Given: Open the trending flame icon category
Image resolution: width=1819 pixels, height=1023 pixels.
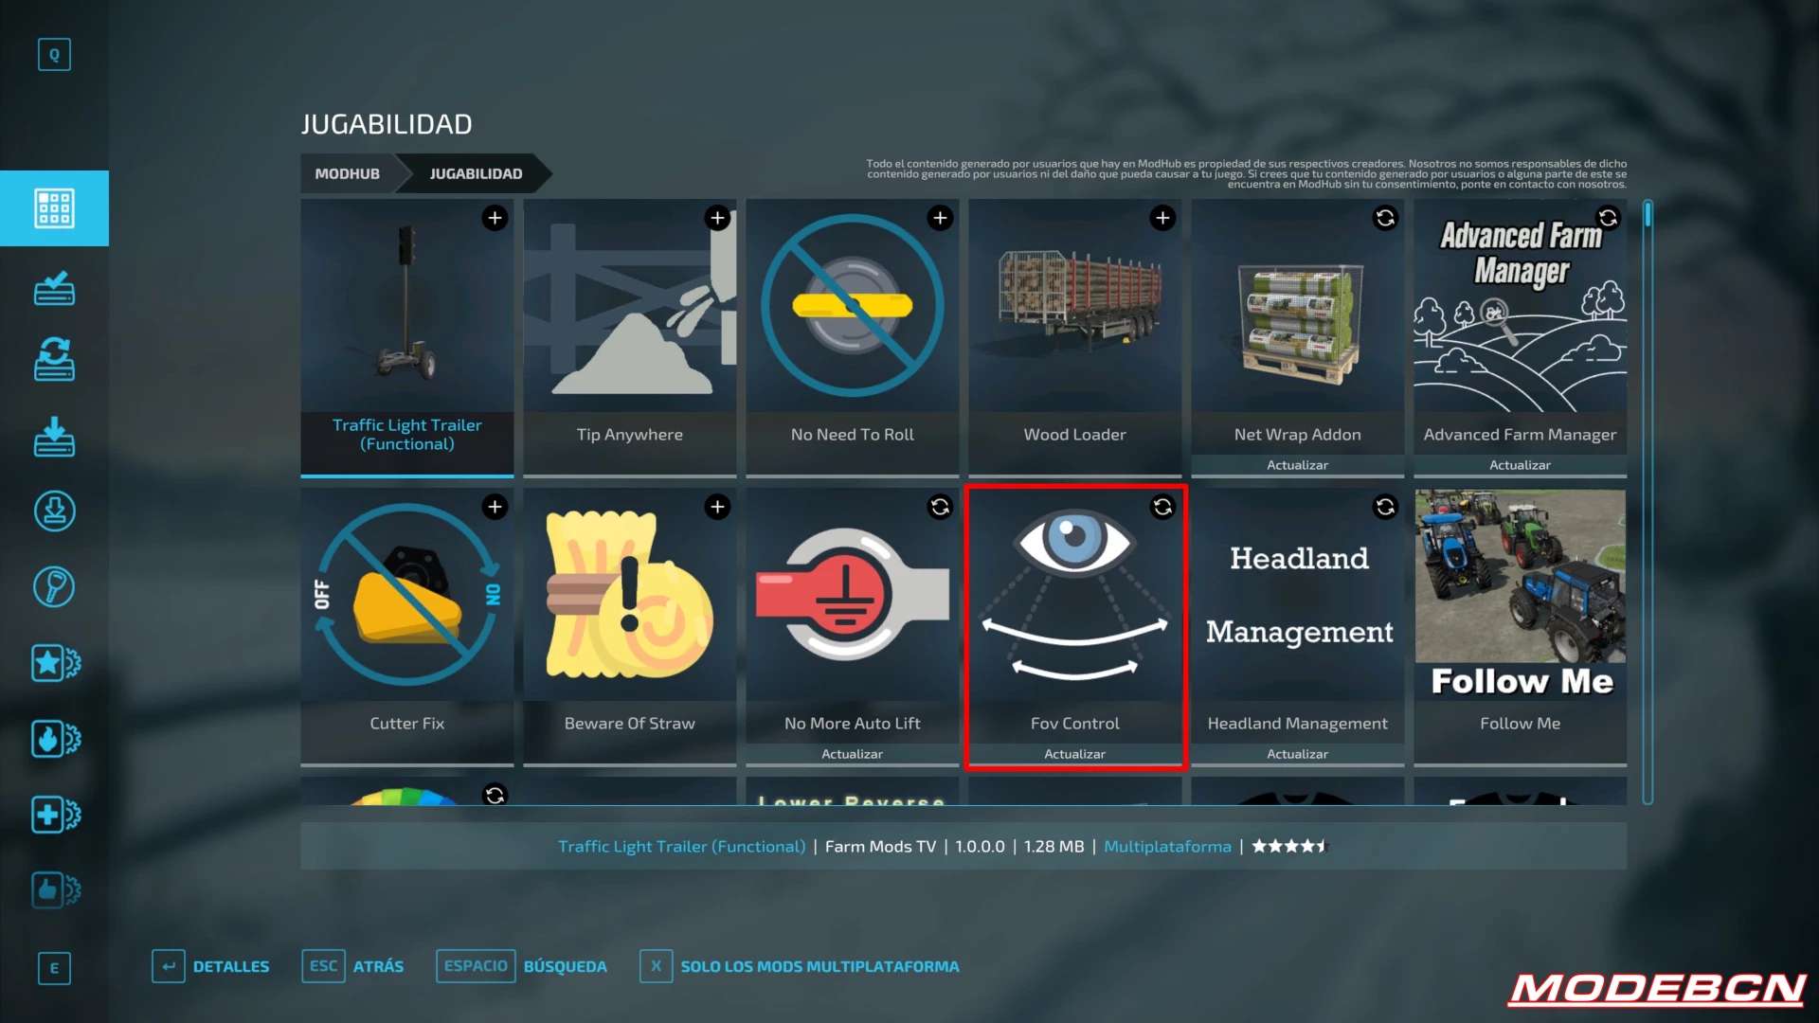Looking at the screenshot, I should pos(54,739).
